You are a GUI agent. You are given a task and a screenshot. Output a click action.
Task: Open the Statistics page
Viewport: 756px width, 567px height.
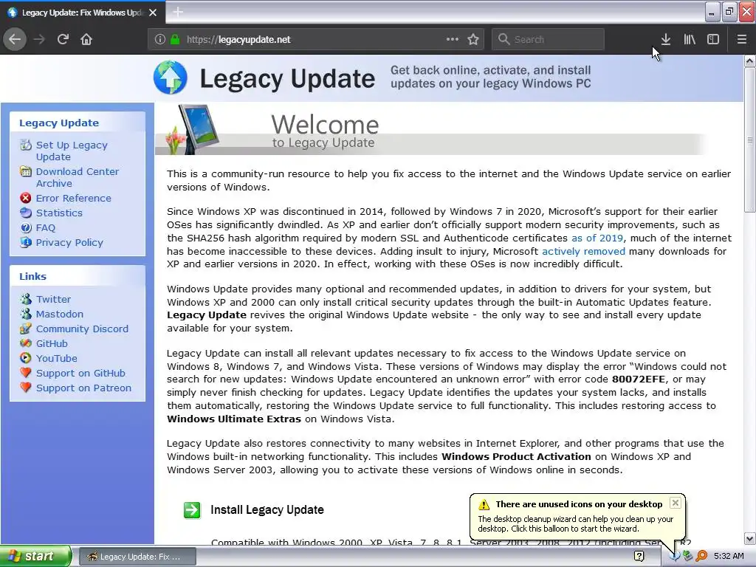pyautogui.click(x=59, y=213)
